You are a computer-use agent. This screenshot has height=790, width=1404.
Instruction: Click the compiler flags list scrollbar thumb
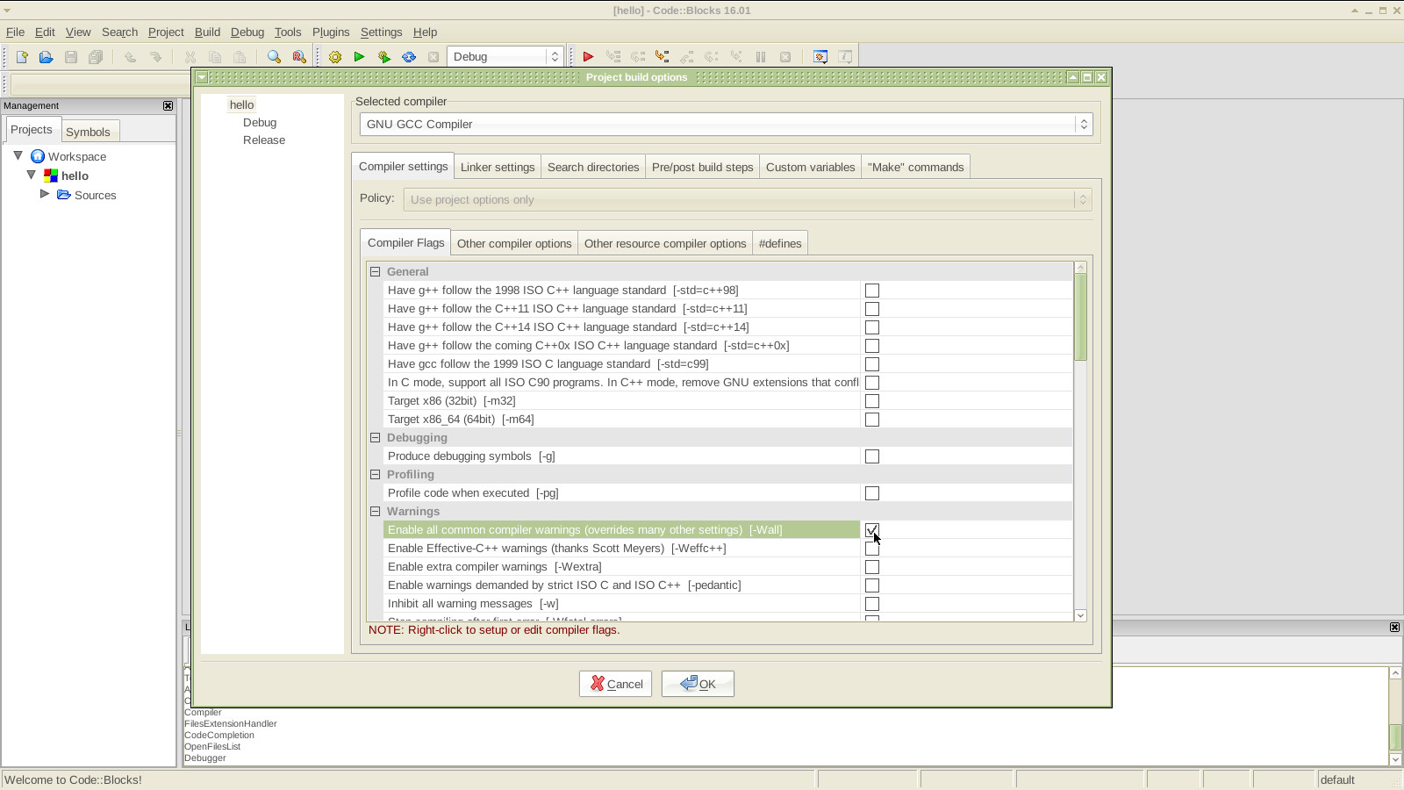point(1081,317)
